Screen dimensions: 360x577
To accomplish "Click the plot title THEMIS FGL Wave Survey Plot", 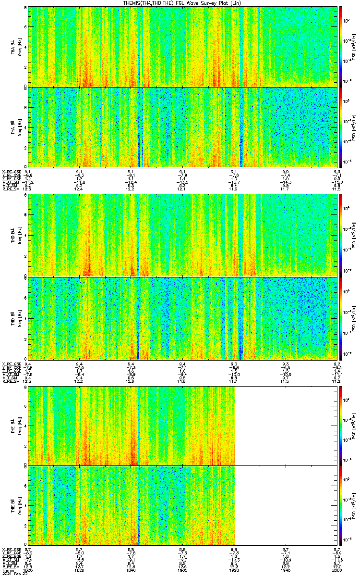I will pyautogui.click(x=182, y=3).
